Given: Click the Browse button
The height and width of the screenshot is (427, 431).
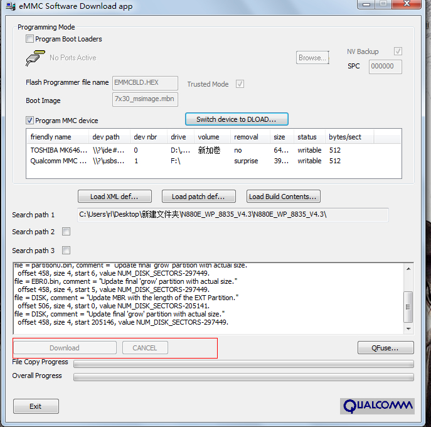Looking at the screenshot, I should pos(312,58).
